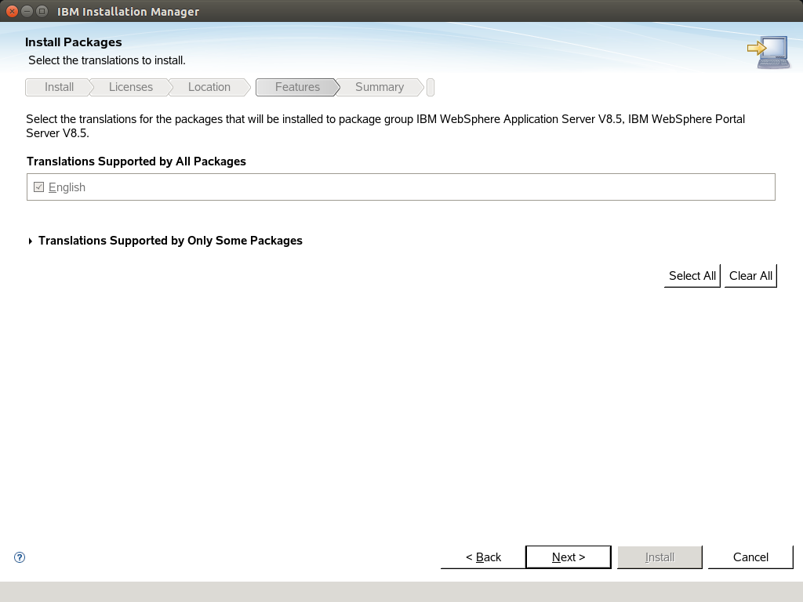Image resolution: width=803 pixels, height=602 pixels.
Task: Click the Select All button
Action: tap(692, 276)
